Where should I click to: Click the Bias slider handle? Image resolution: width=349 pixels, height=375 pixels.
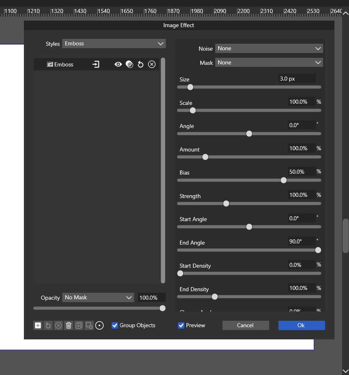click(x=284, y=180)
